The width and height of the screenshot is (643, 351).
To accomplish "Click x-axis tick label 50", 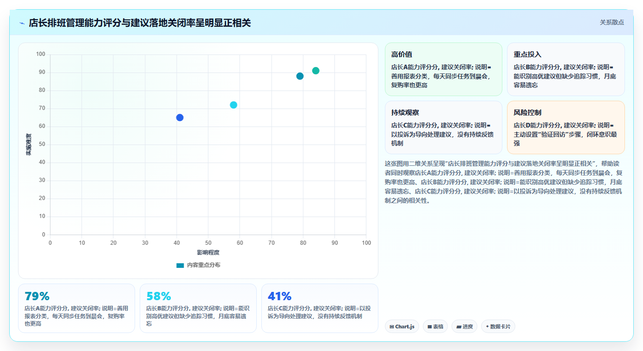I will (208, 242).
